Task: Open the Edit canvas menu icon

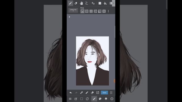Action: [76, 99]
